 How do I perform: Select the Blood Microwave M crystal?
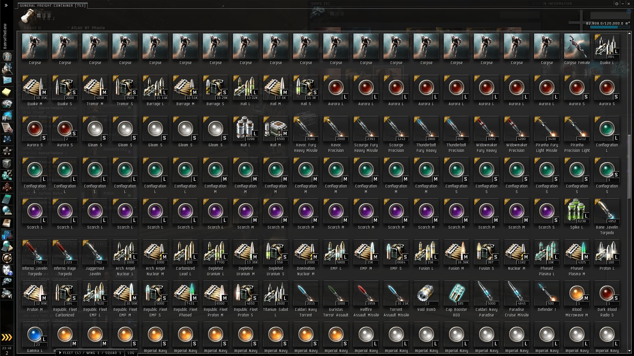[577, 293]
